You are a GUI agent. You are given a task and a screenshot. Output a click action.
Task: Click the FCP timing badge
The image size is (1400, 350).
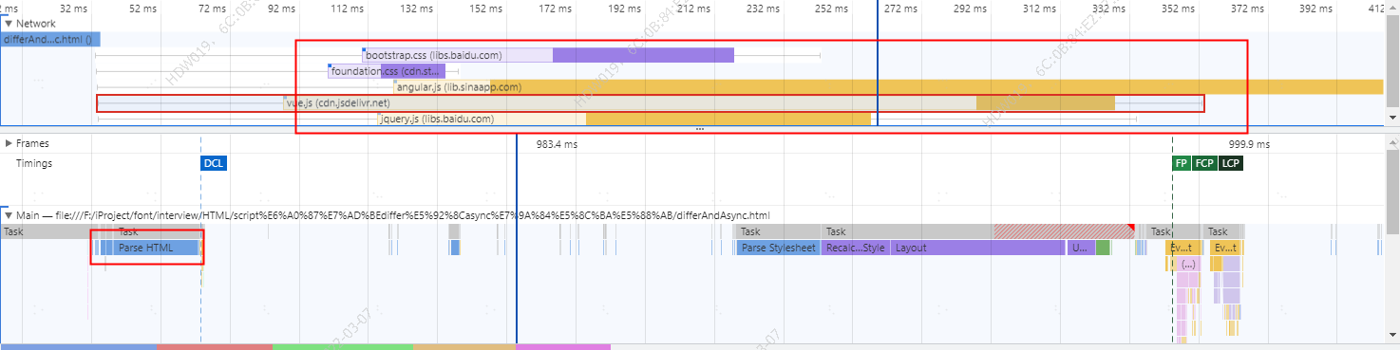point(1204,163)
